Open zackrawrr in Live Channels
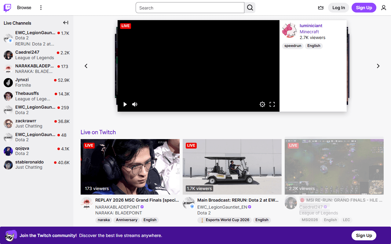The image size is (391, 244). [x=37, y=124]
